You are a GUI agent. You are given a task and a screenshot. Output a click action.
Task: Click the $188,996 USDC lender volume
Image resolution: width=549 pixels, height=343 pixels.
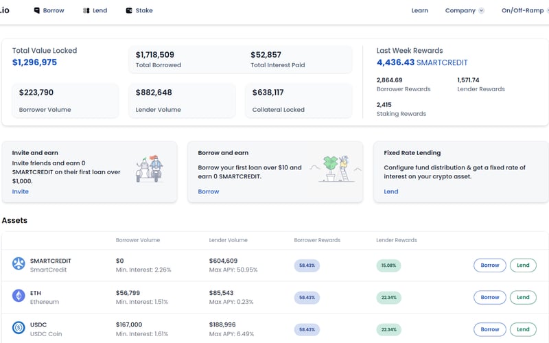click(x=222, y=324)
